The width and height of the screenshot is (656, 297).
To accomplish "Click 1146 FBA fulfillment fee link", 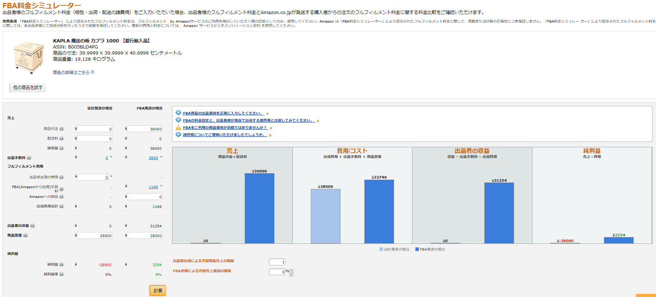I will coord(153,187).
